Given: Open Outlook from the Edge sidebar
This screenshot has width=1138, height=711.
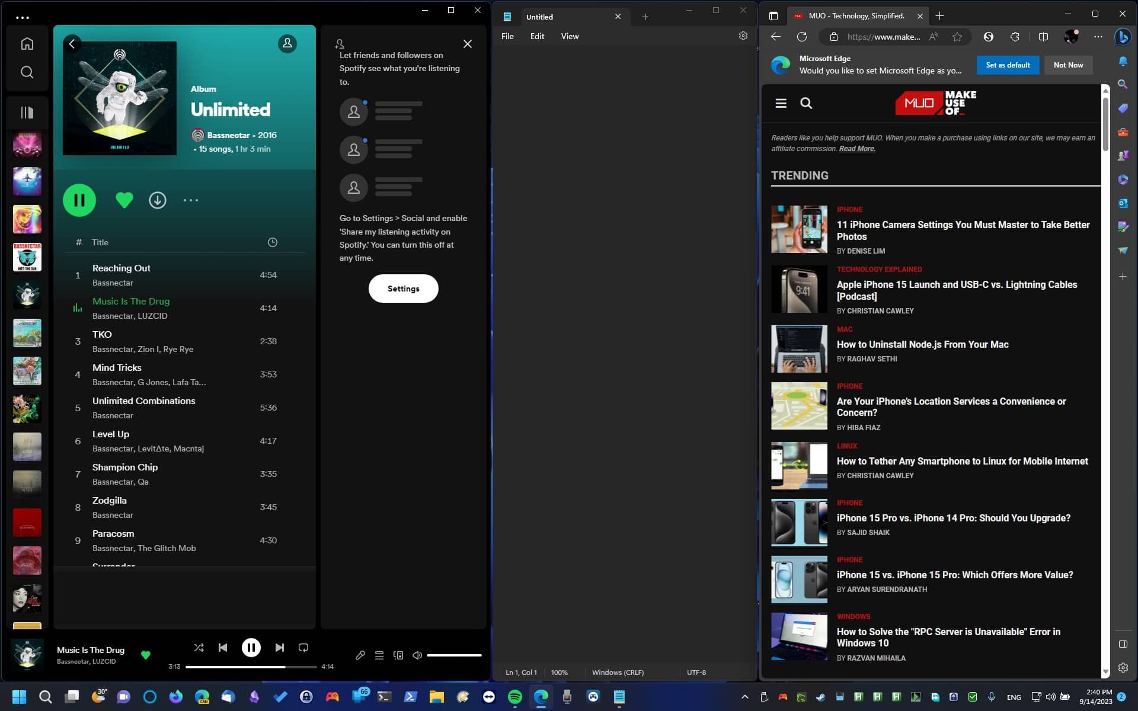Looking at the screenshot, I should (x=1123, y=203).
